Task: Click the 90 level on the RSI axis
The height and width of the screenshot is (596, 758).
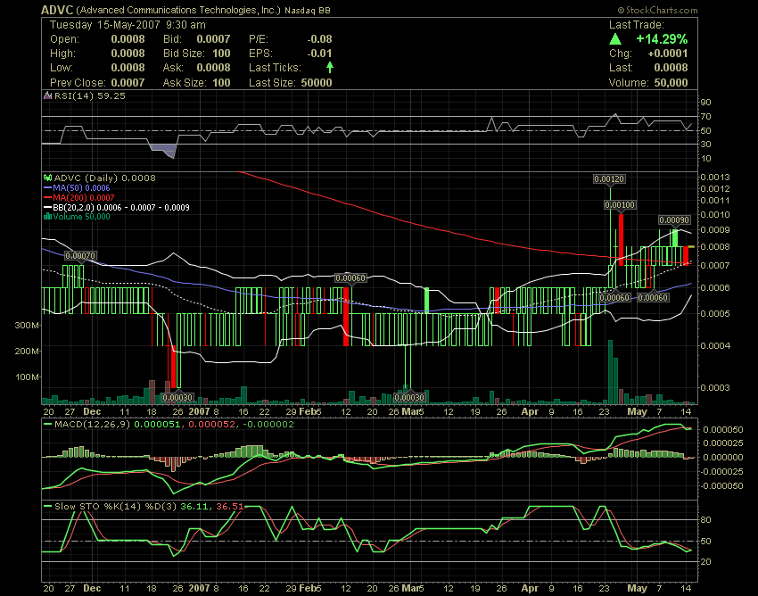Action: [705, 102]
